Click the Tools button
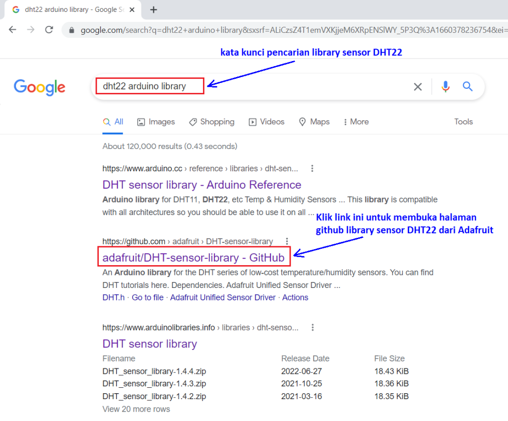The height and width of the screenshot is (421, 508). (463, 122)
